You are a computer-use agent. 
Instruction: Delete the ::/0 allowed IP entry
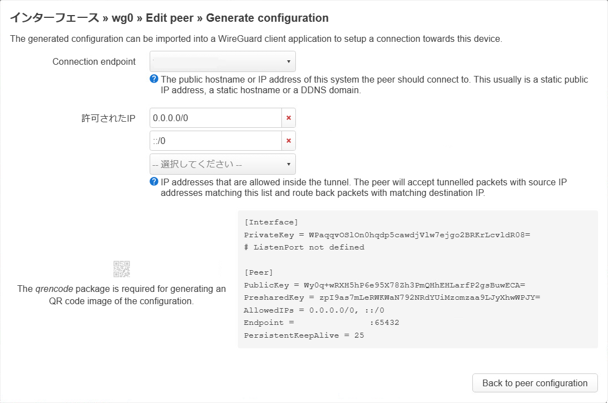coord(289,141)
